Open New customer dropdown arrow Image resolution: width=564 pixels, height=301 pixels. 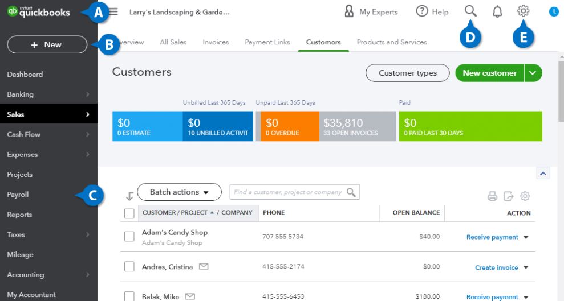(533, 73)
